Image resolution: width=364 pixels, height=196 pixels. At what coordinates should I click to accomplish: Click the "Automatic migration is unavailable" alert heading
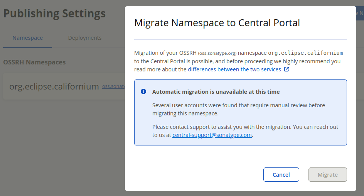pos(216,92)
